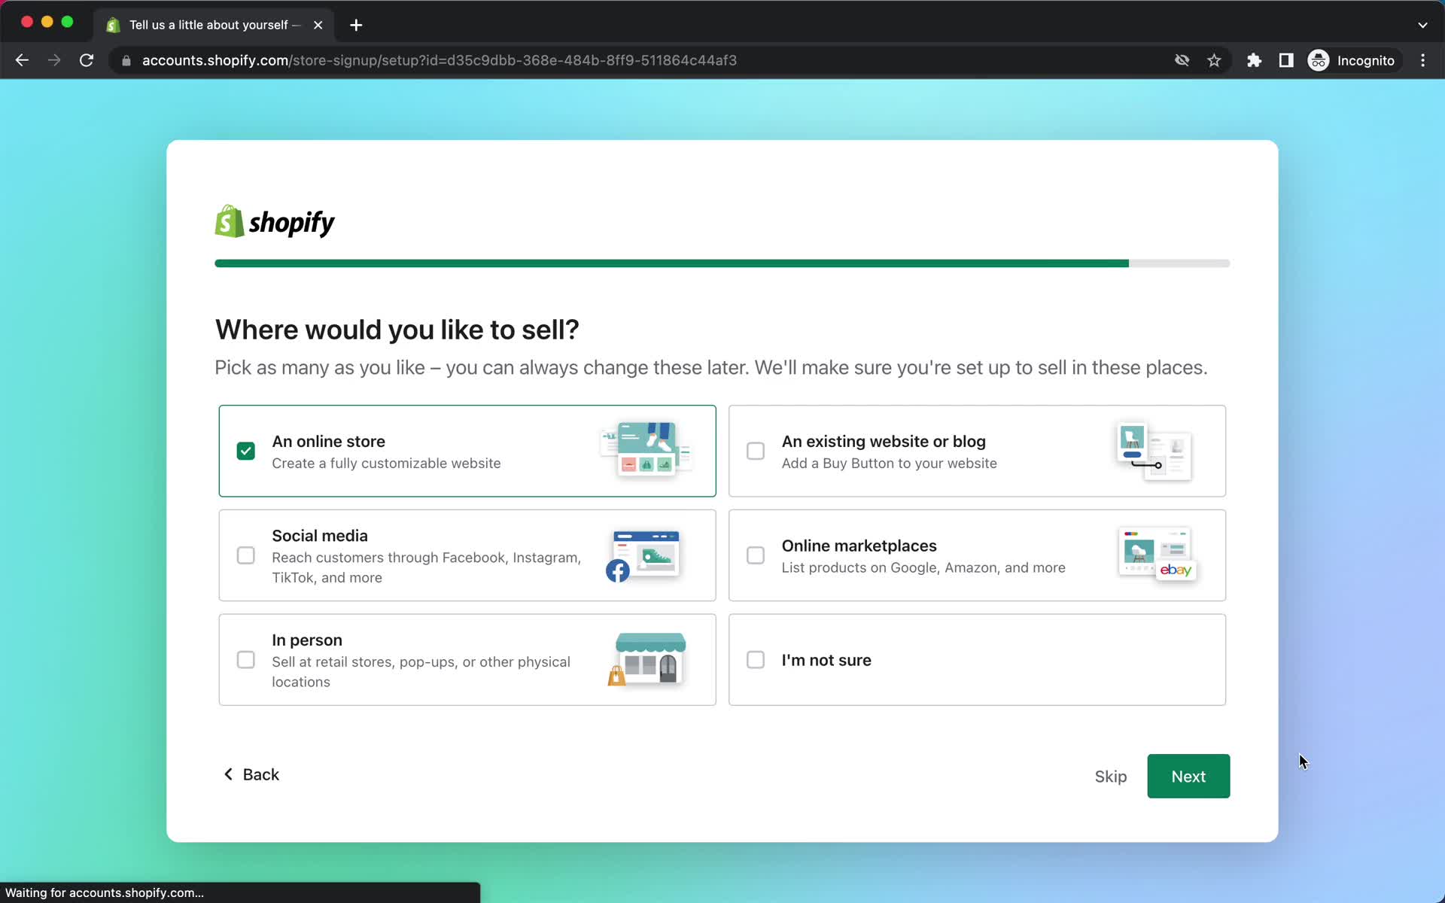Uncheck the An online store option
This screenshot has width=1445, height=903.
pos(245,450)
